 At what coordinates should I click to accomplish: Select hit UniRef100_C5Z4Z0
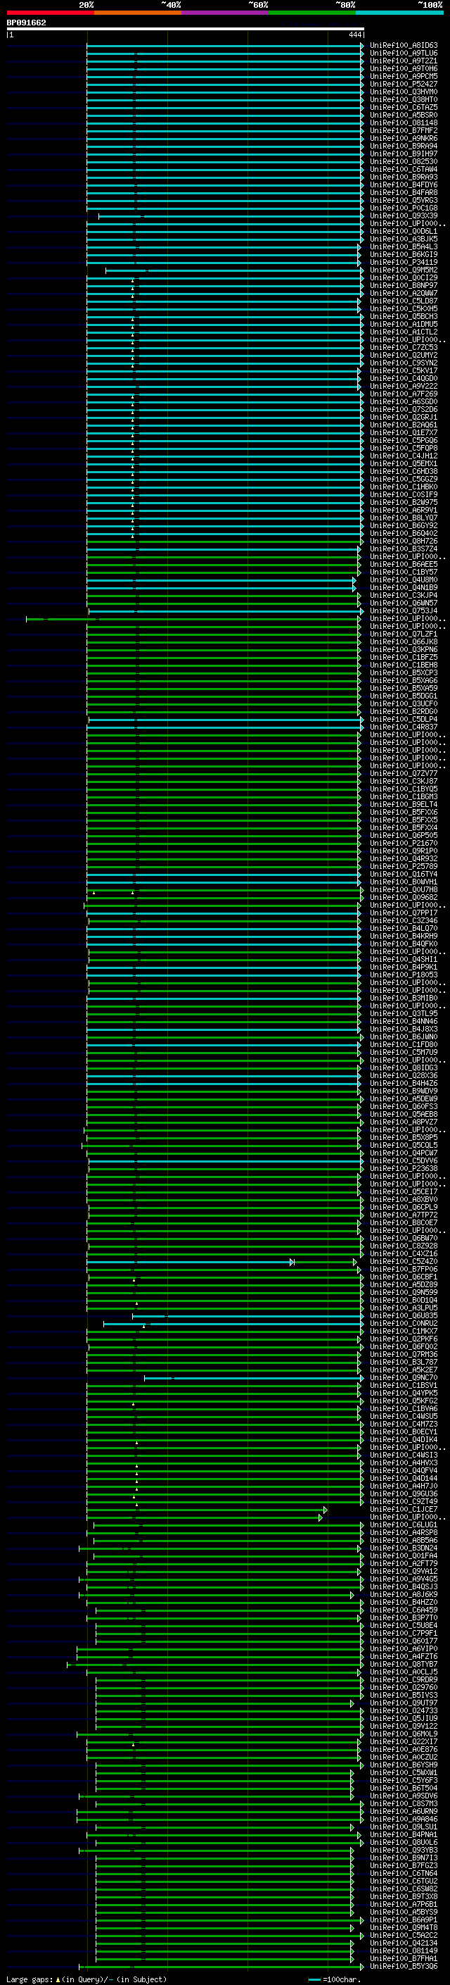coord(404,1261)
